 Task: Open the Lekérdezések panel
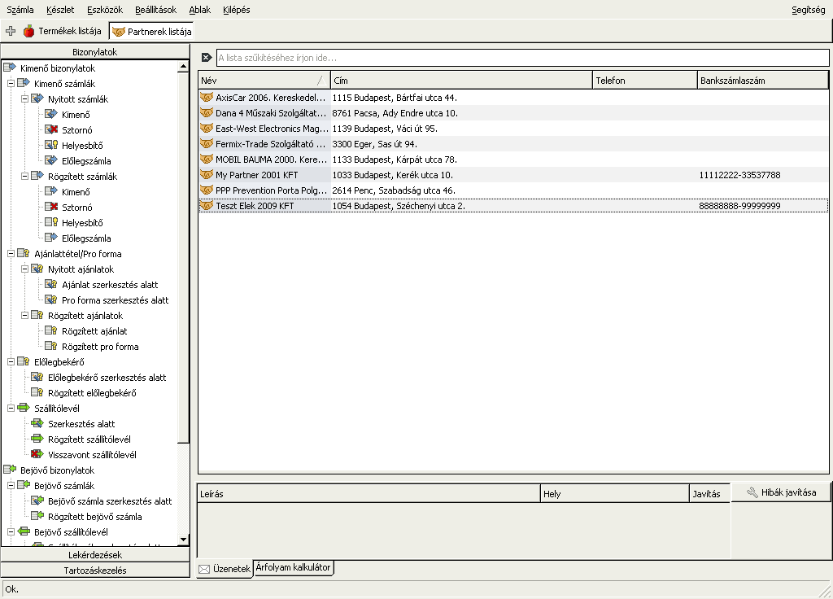coord(95,555)
